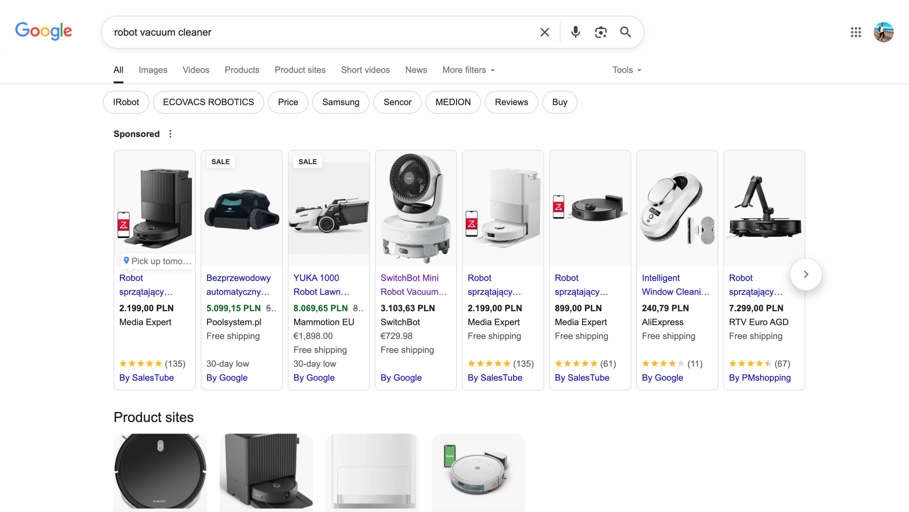This screenshot has height=512, width=909.
Task: Open the Tools dropdown
Action: pyautogui.click(x=627, y=70)
